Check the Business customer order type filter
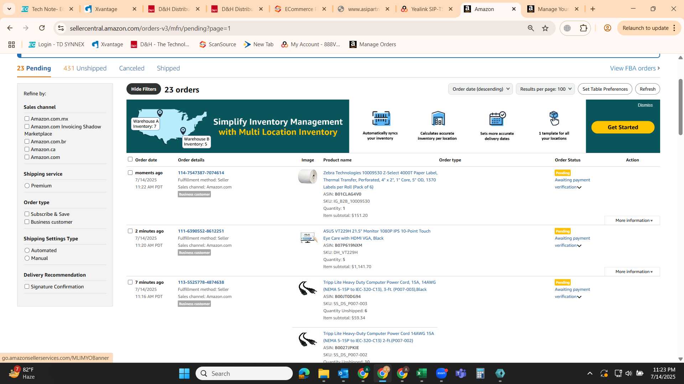The height and width of the screenshot is (384, 684). coord(27,222)
